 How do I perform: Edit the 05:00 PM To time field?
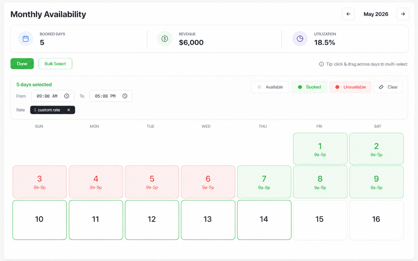click(111, 96)
